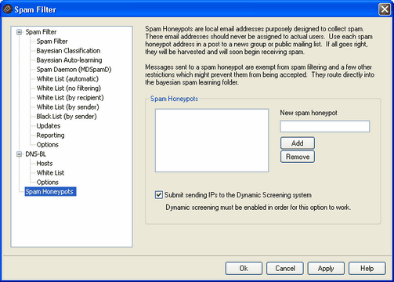Click the New spam honeypot text field
Image resolution: width=394 pixels, height=282 pixels.
pos(325,126)
